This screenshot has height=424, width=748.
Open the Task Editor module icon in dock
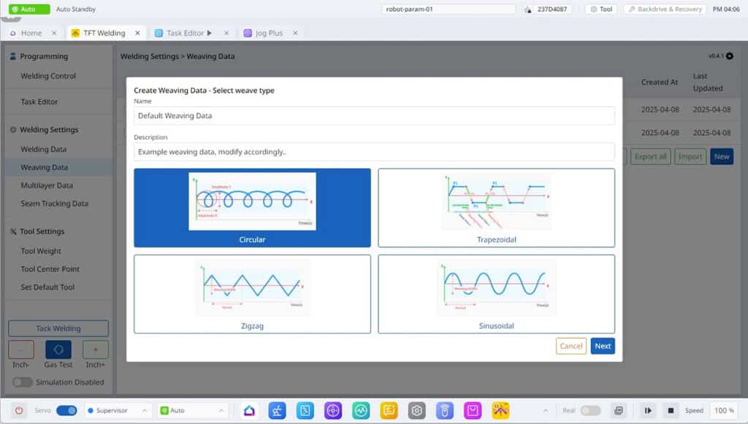point(305,410)
